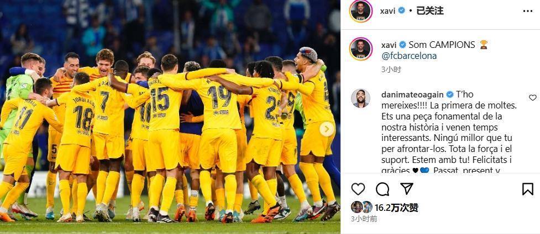Go to next photo with carousel arrow
540x234 pixels.
coord(327,129)
